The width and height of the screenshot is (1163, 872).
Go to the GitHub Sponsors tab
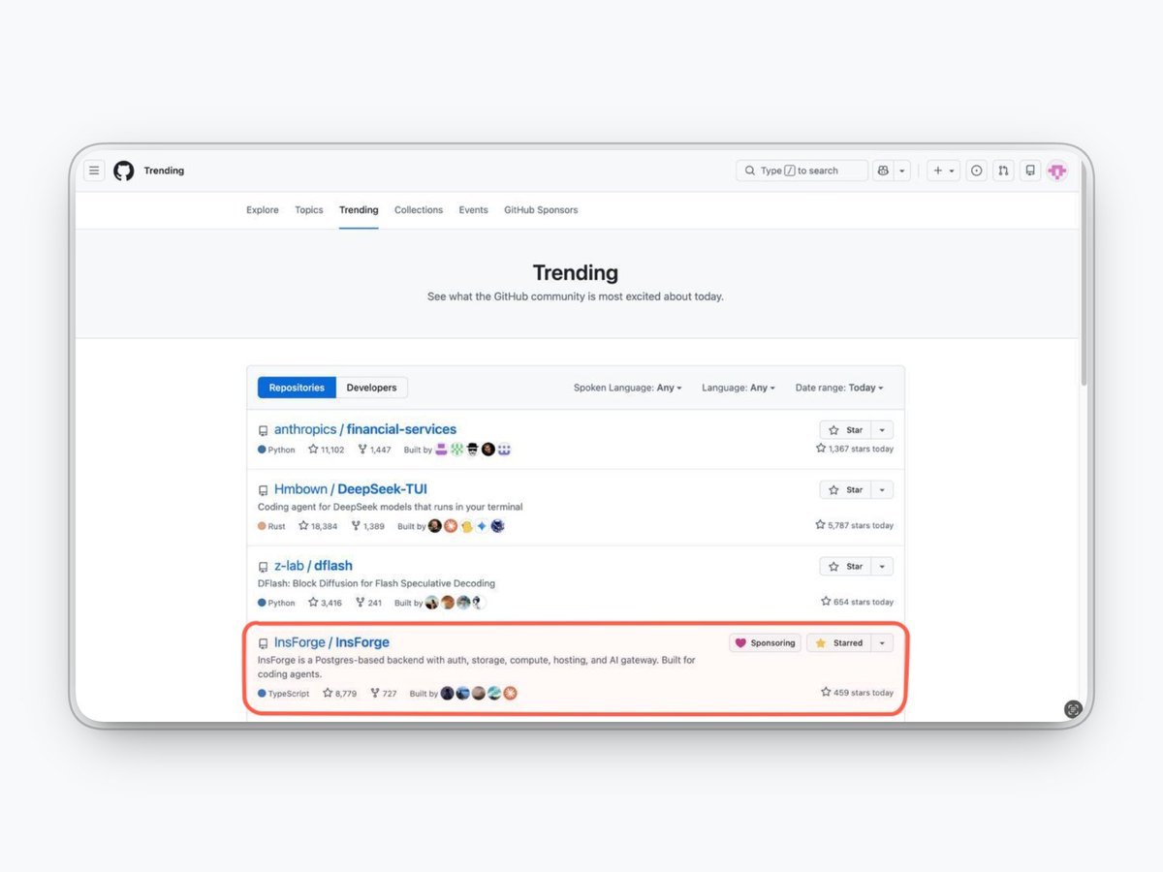(541, 210)
